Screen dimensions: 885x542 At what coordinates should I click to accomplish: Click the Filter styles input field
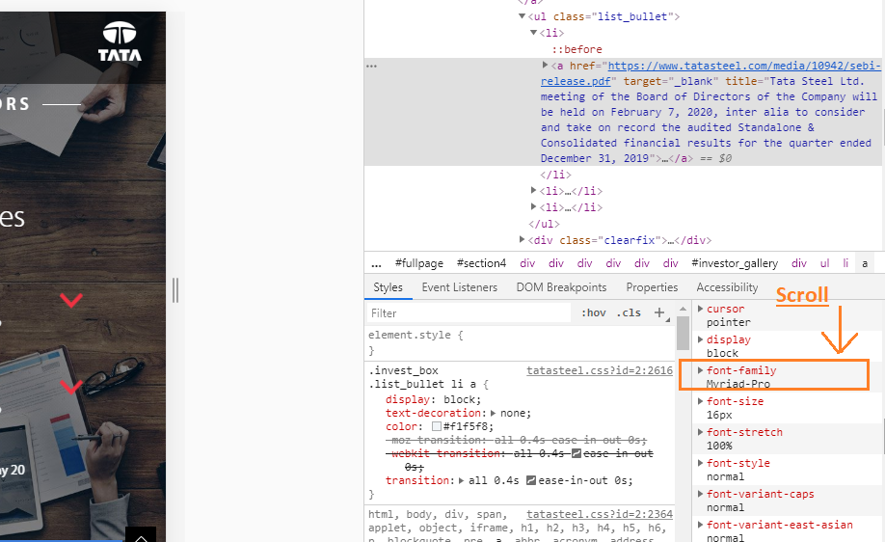tap(469, 312)
